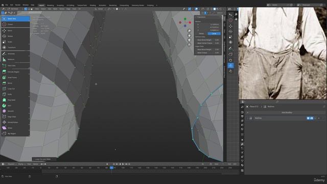Switch to solid viewport shading

(215, 9)
